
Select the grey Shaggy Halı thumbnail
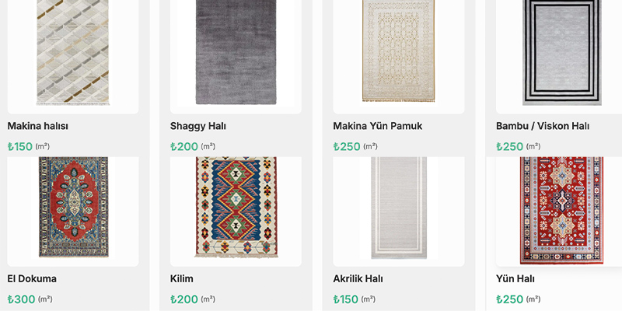point(236,52)
